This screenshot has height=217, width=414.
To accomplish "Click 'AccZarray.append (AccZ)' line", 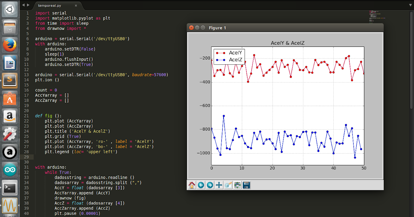I will tap(82, 208).
